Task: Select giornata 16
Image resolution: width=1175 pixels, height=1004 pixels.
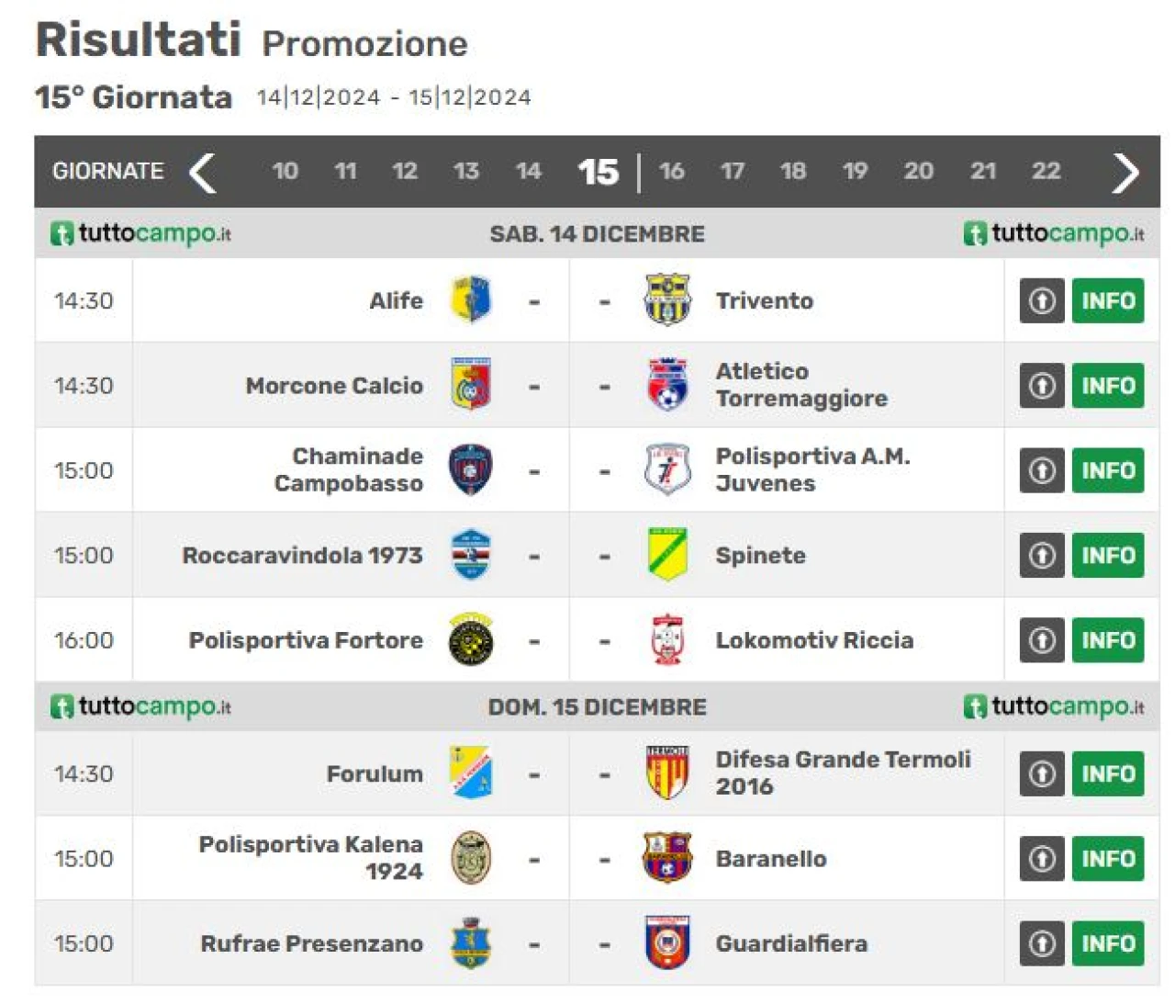Action: coord(672,171)
